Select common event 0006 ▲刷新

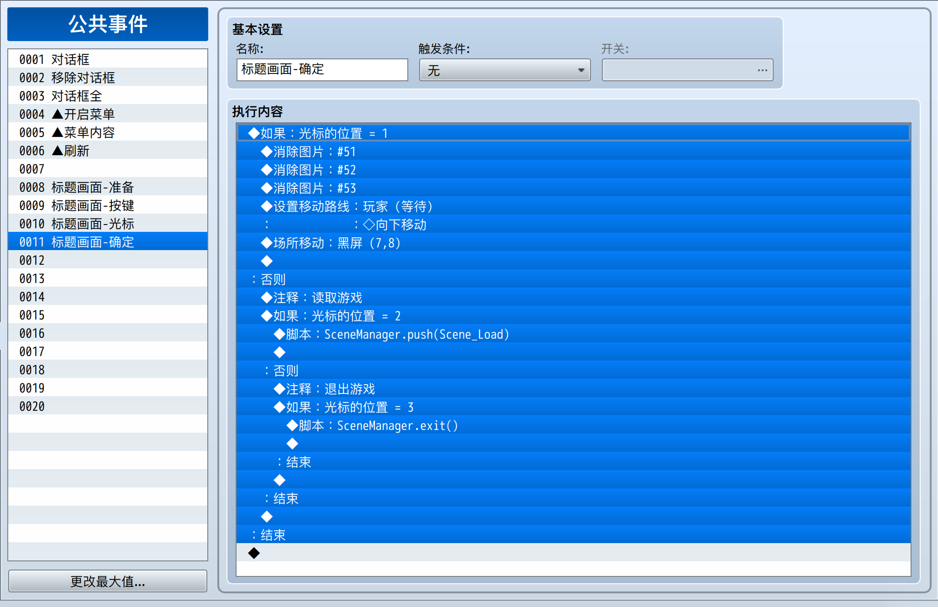point(108,150)
